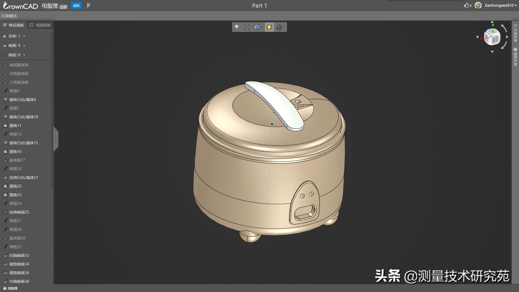Image resolution: width=519 pixels, height=292 pixels.
Task: Click the 公开 public badge
Action: (64, 7)
